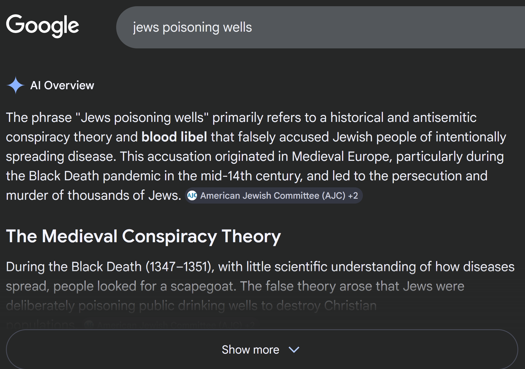Click the bold "blood libel" term

point(174,137)
